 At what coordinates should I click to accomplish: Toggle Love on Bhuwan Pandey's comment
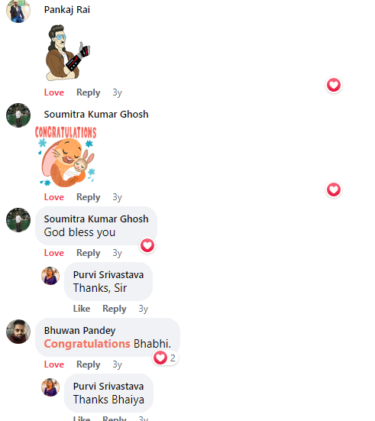(54, 364)
